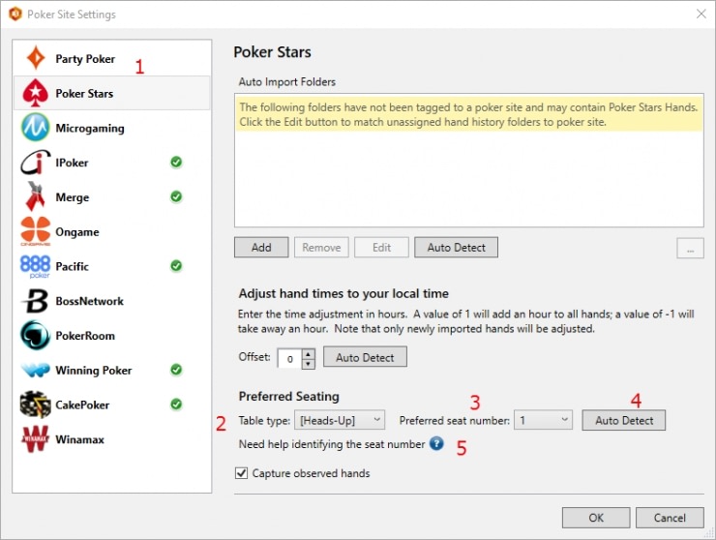Select Poker Stars label in site list
This screenshot has height=540, width=716.
coord(84,94)
